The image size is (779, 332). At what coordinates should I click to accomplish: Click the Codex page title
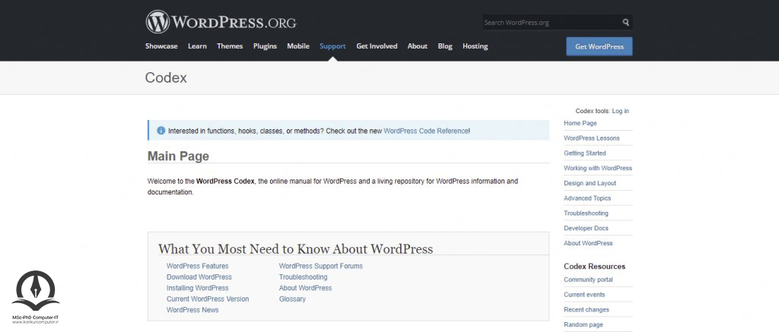(166, 78)
